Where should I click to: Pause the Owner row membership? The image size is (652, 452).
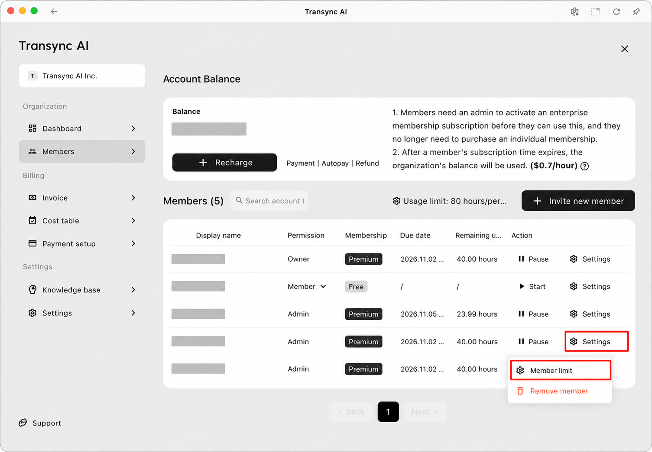533,259
